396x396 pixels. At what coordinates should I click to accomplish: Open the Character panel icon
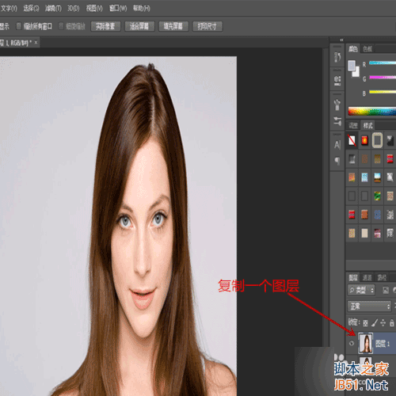[x=337, y=145]
